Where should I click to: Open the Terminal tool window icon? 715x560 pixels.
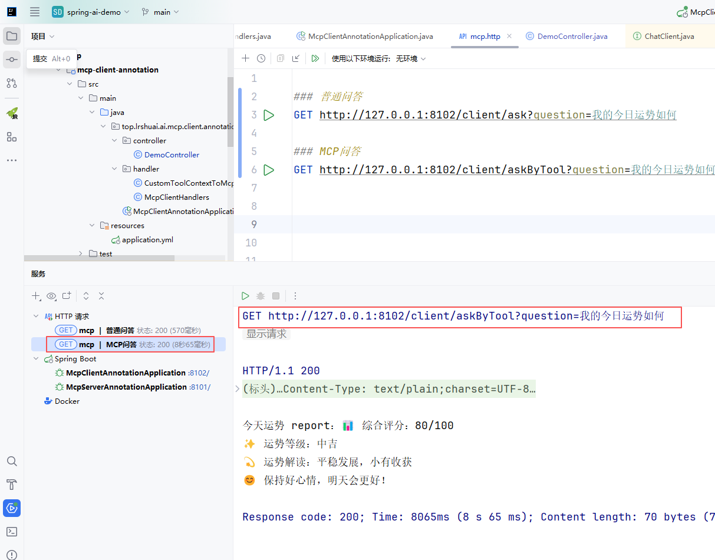point(12,531)
